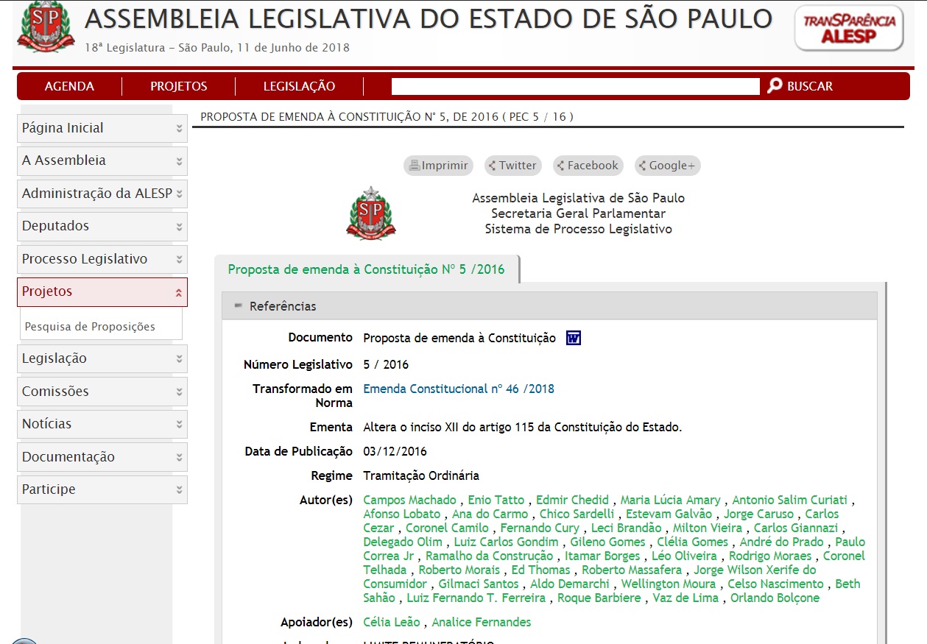The width and height of the screenshot is (927, 644).
Task: Expand the Comissões sidebar menu
Action: (x=102, y=392)
